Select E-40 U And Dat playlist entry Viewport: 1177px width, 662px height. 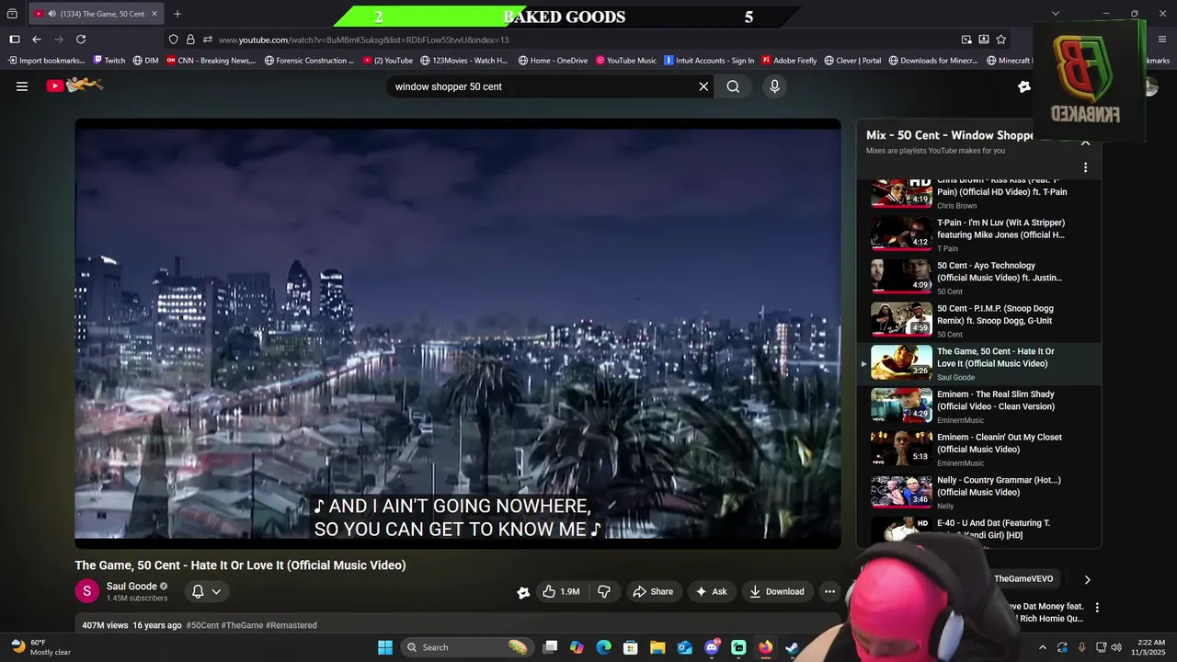[x=978, y=530]
